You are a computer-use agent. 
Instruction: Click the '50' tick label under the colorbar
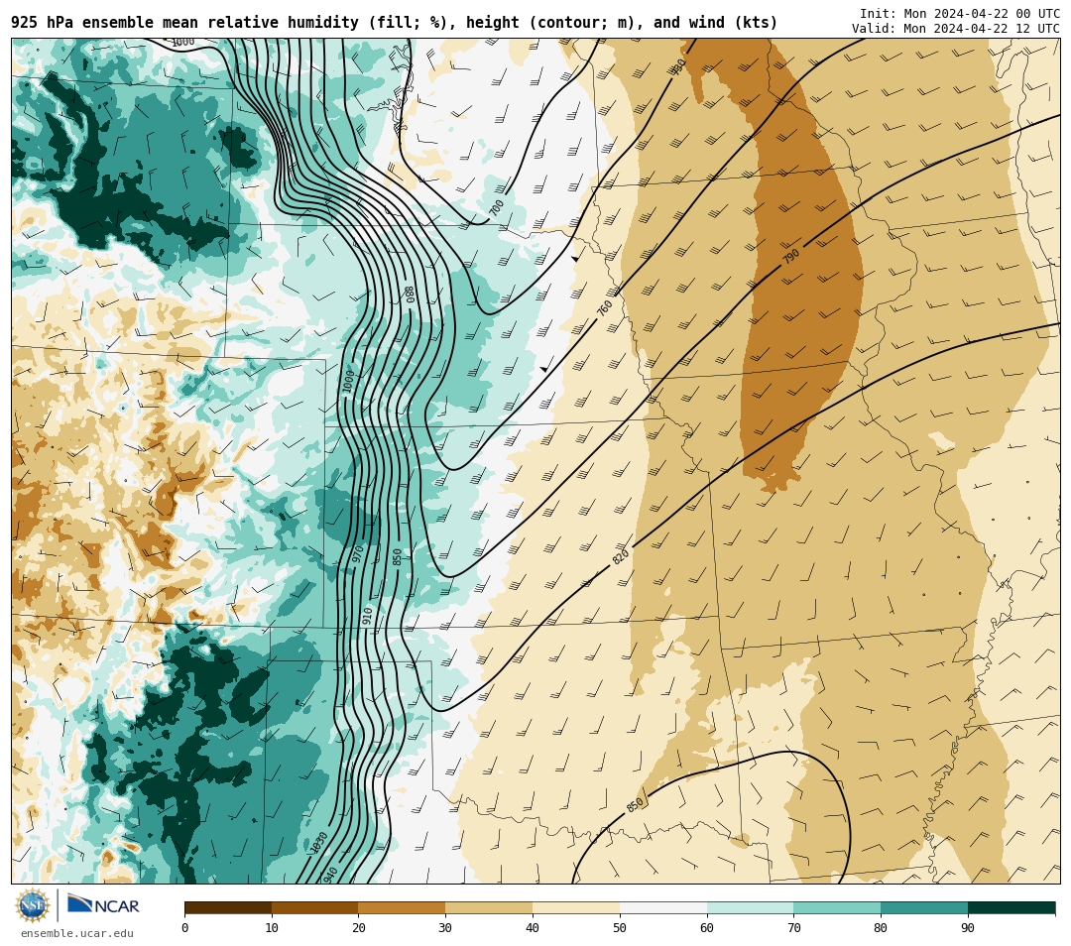coord(620,927)
